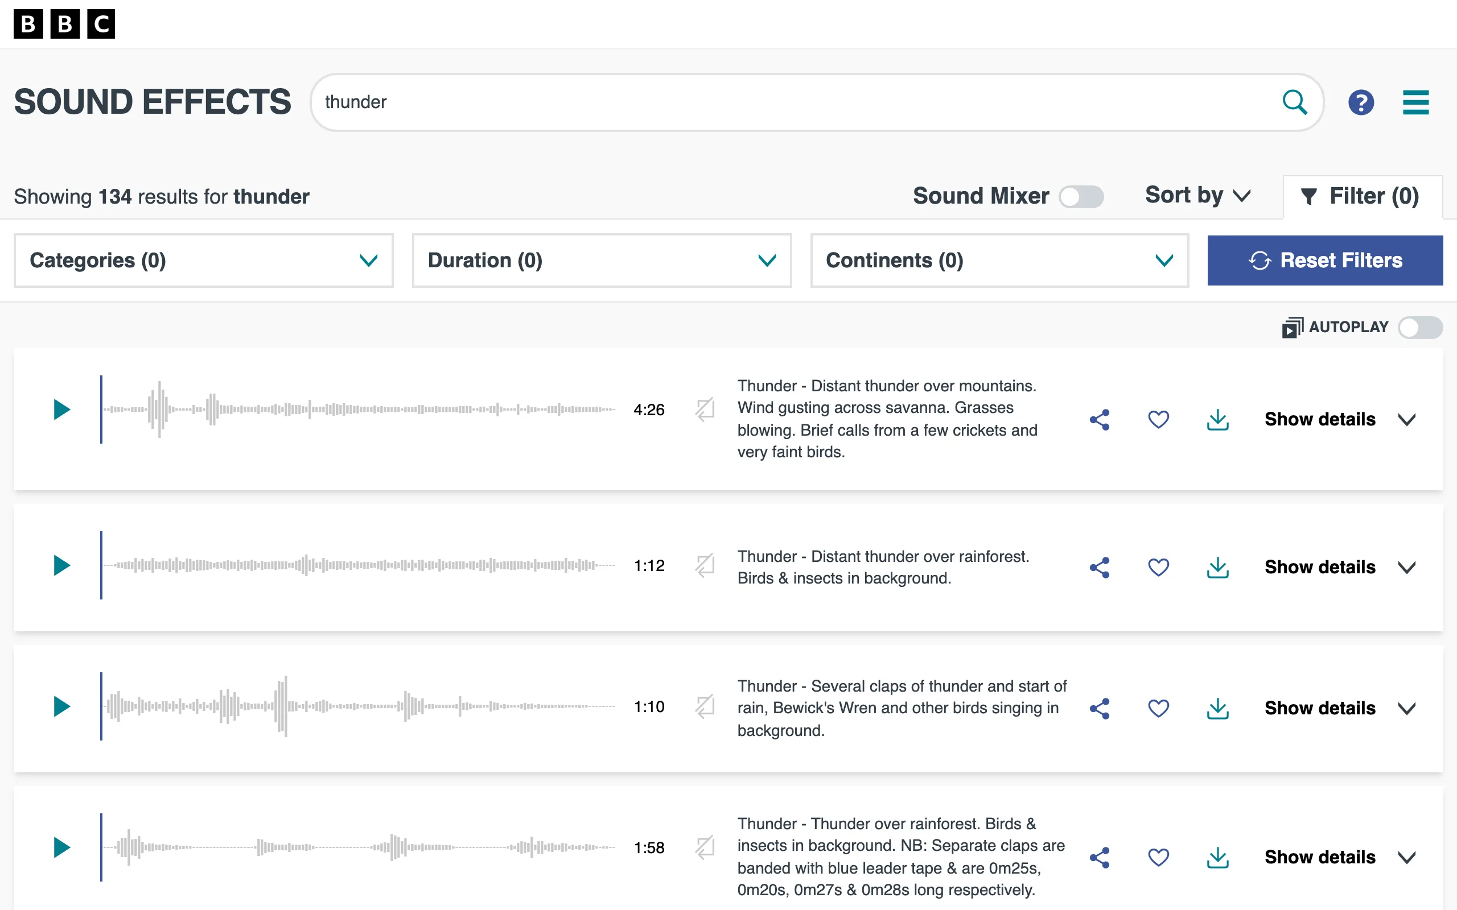Screen dimensions: 1457x910
Task: Open the Categories (0) dropdown
Action: tap(204, 260)
